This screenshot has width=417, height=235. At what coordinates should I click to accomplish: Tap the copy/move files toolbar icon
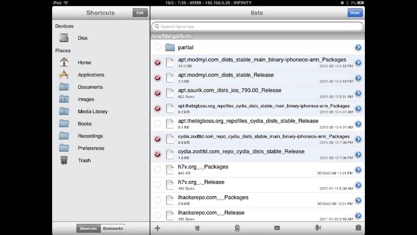pyautogui.click(x=197, y=228)
